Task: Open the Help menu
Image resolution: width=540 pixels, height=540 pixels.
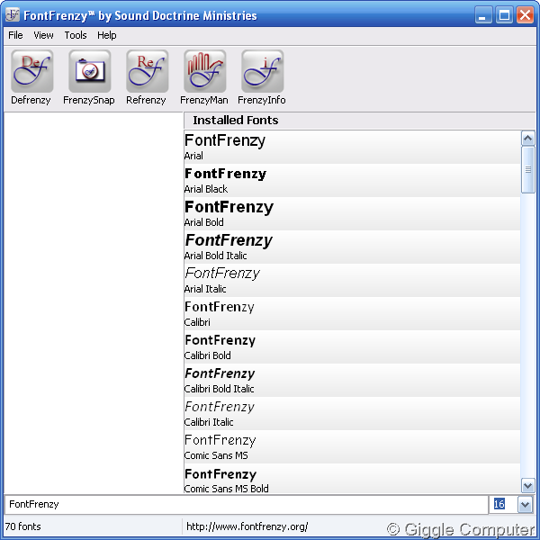Action: pos(107,35)
